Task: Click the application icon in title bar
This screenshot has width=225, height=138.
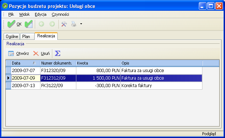Action: [5, 6]
